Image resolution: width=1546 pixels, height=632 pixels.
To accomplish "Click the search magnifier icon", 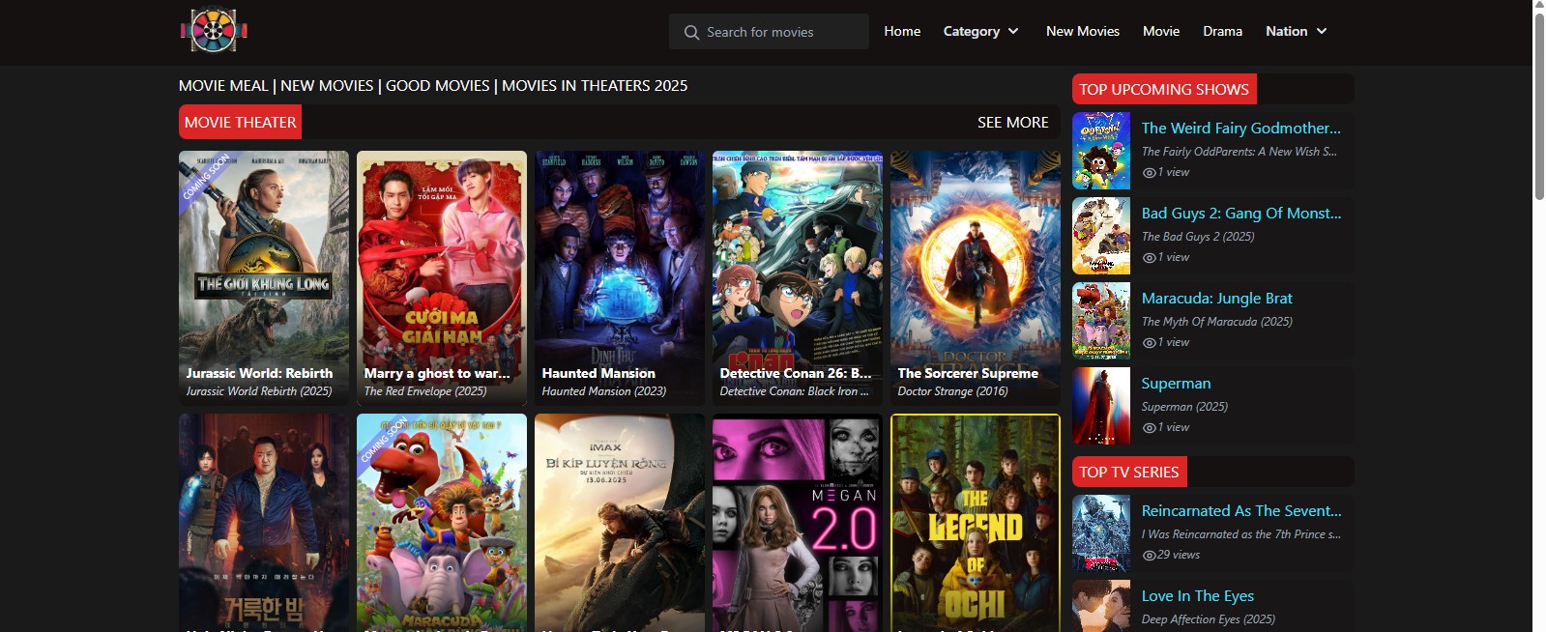I will click(x=691, y=32).
